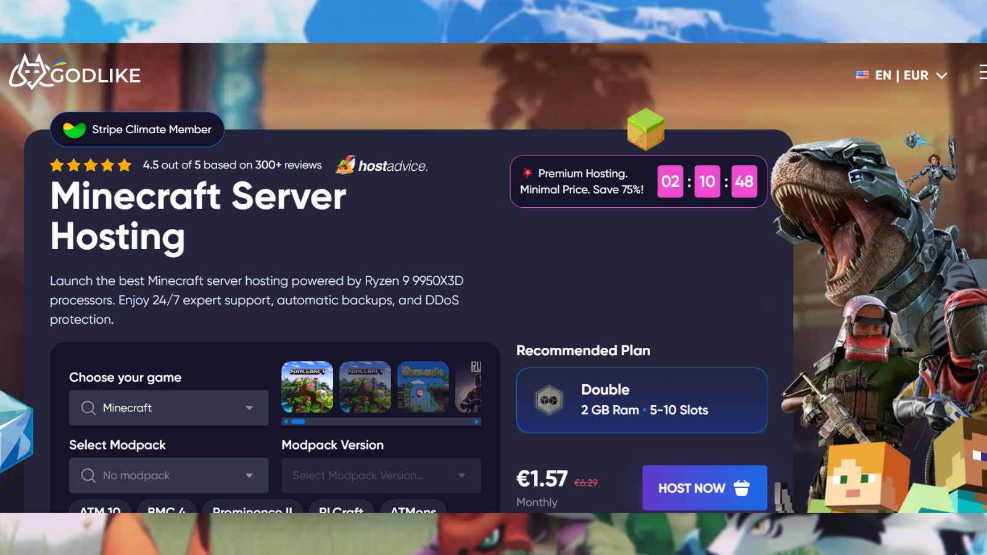
Task: Click the five-star rating icons
Action: coord(91,165)
